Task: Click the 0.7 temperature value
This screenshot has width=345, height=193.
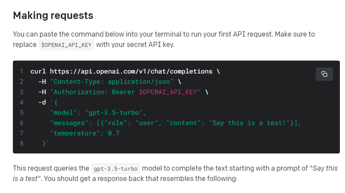Action: [113, 134]
